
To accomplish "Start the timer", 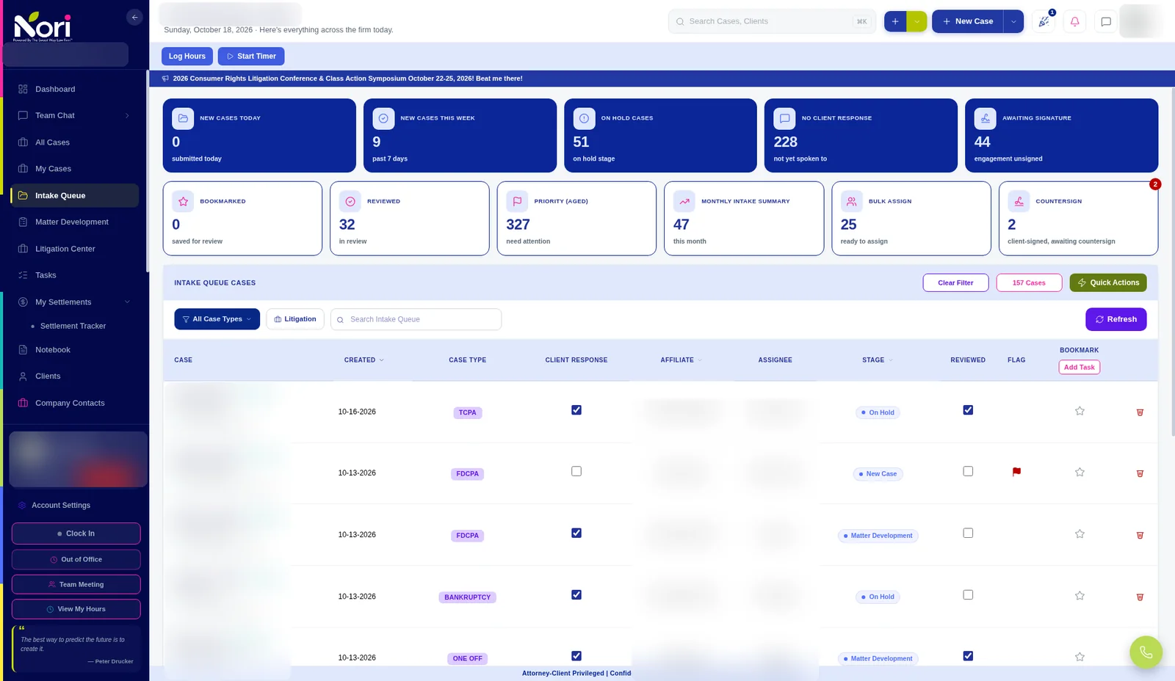I will tap(251, 57).
